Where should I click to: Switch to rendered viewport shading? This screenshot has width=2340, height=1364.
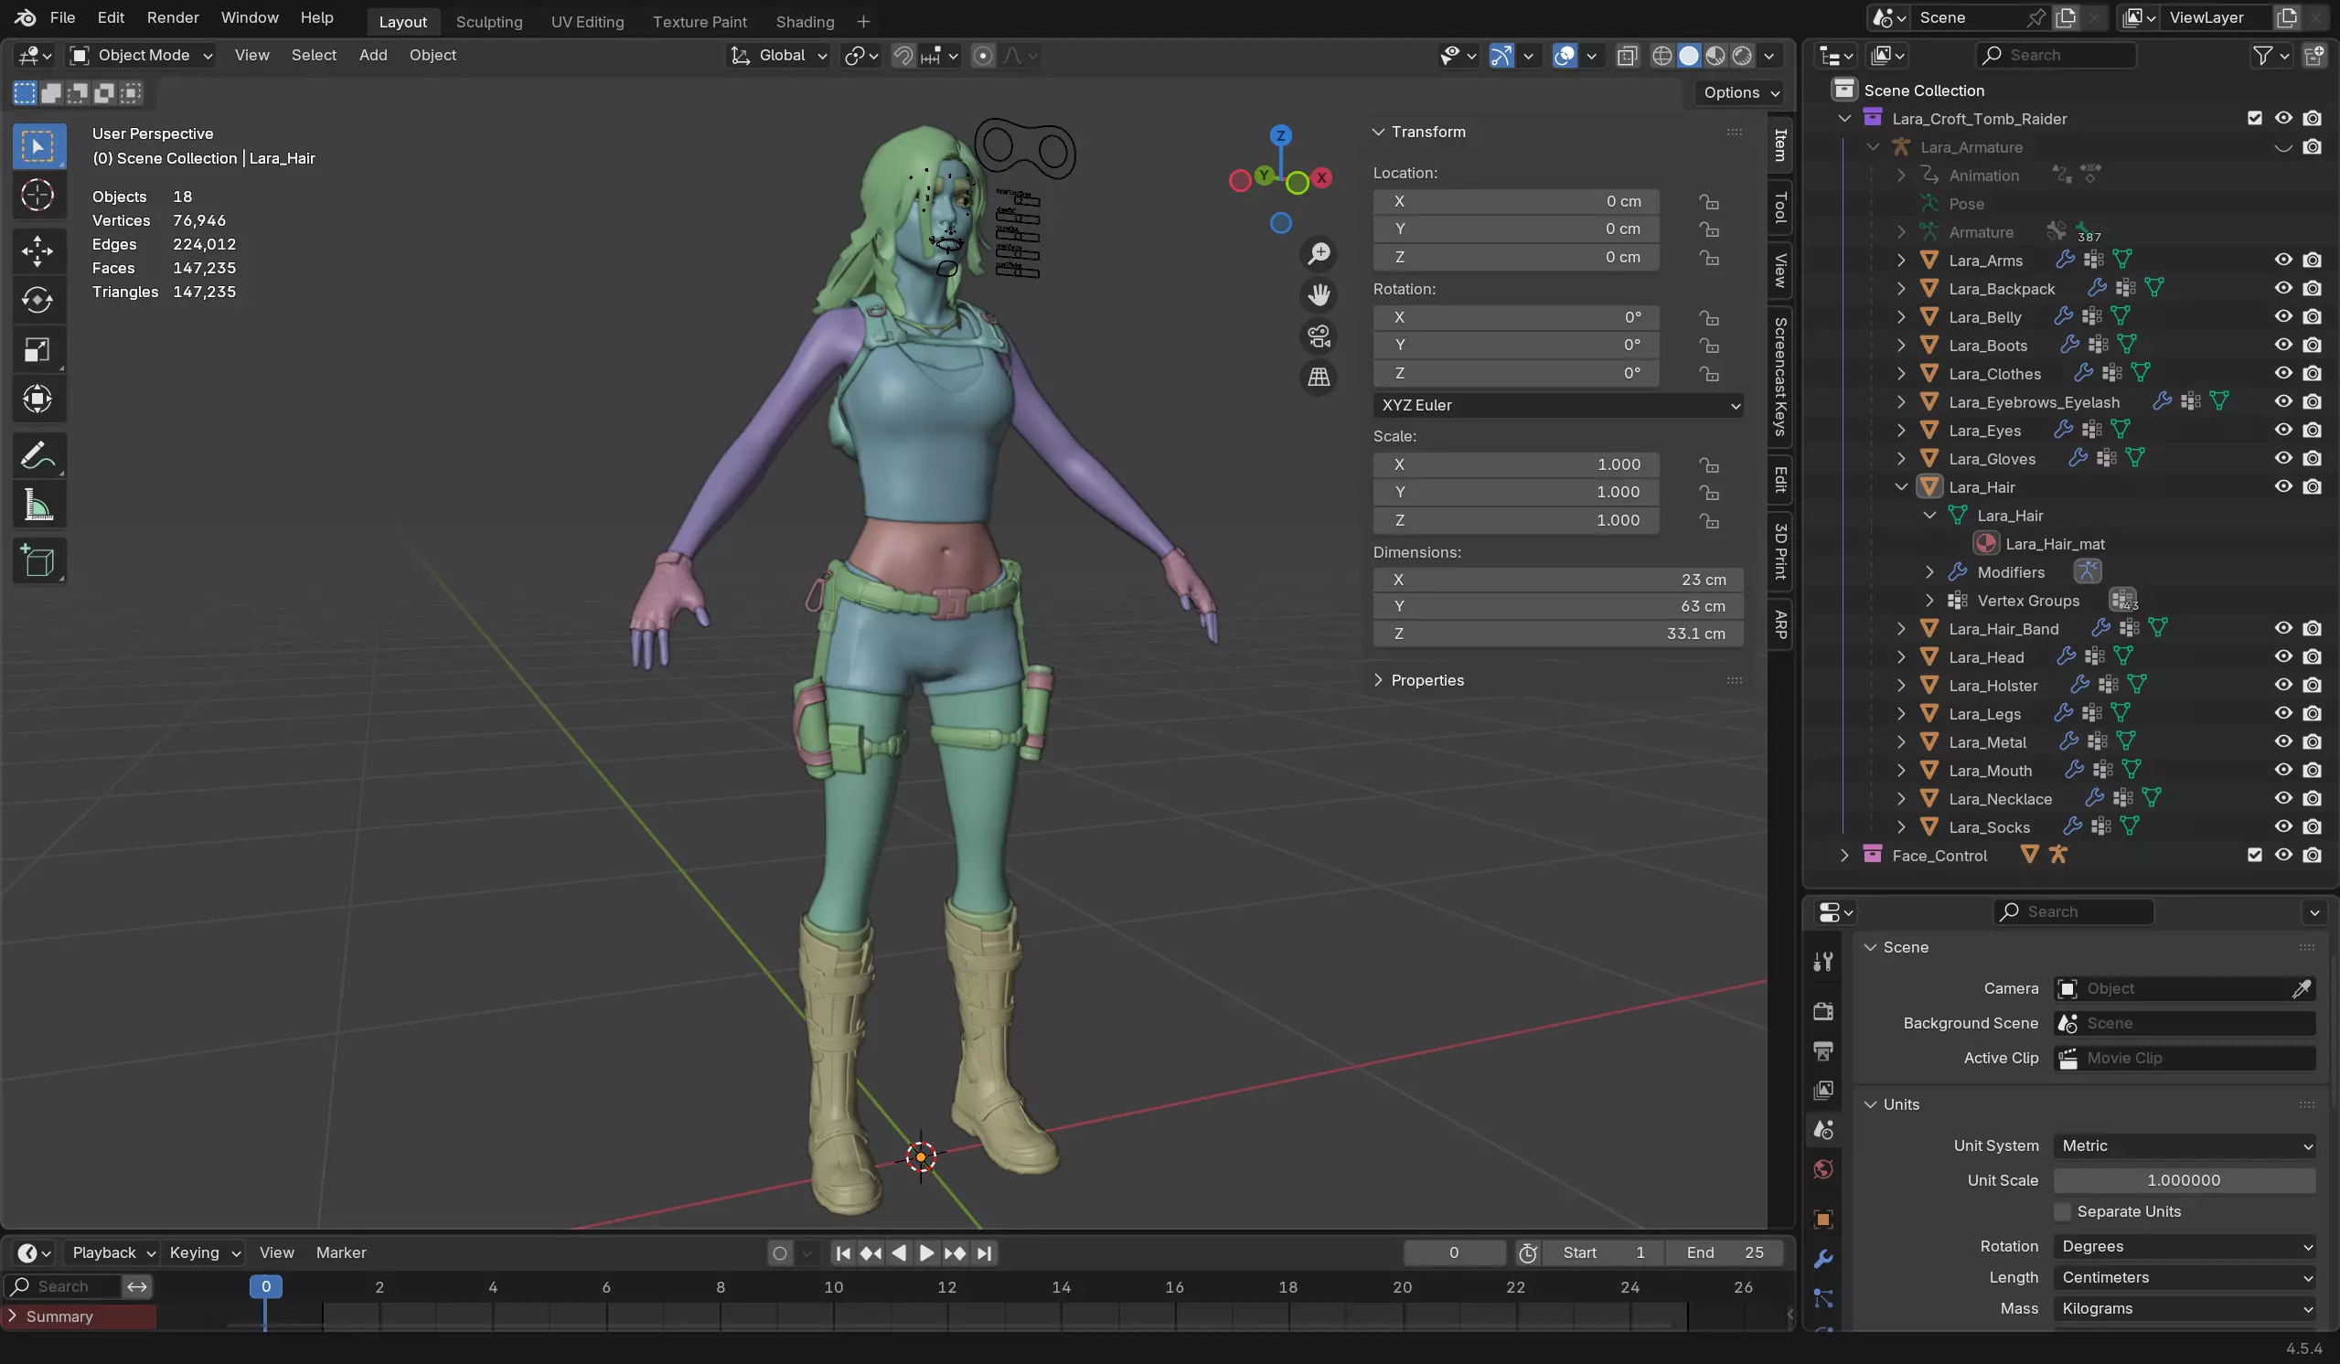[1742, 56]
